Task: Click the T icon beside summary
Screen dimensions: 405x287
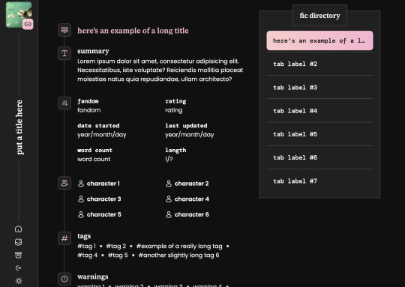Action: 64,53
